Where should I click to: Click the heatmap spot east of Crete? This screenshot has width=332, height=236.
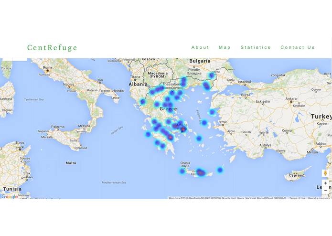220,170
